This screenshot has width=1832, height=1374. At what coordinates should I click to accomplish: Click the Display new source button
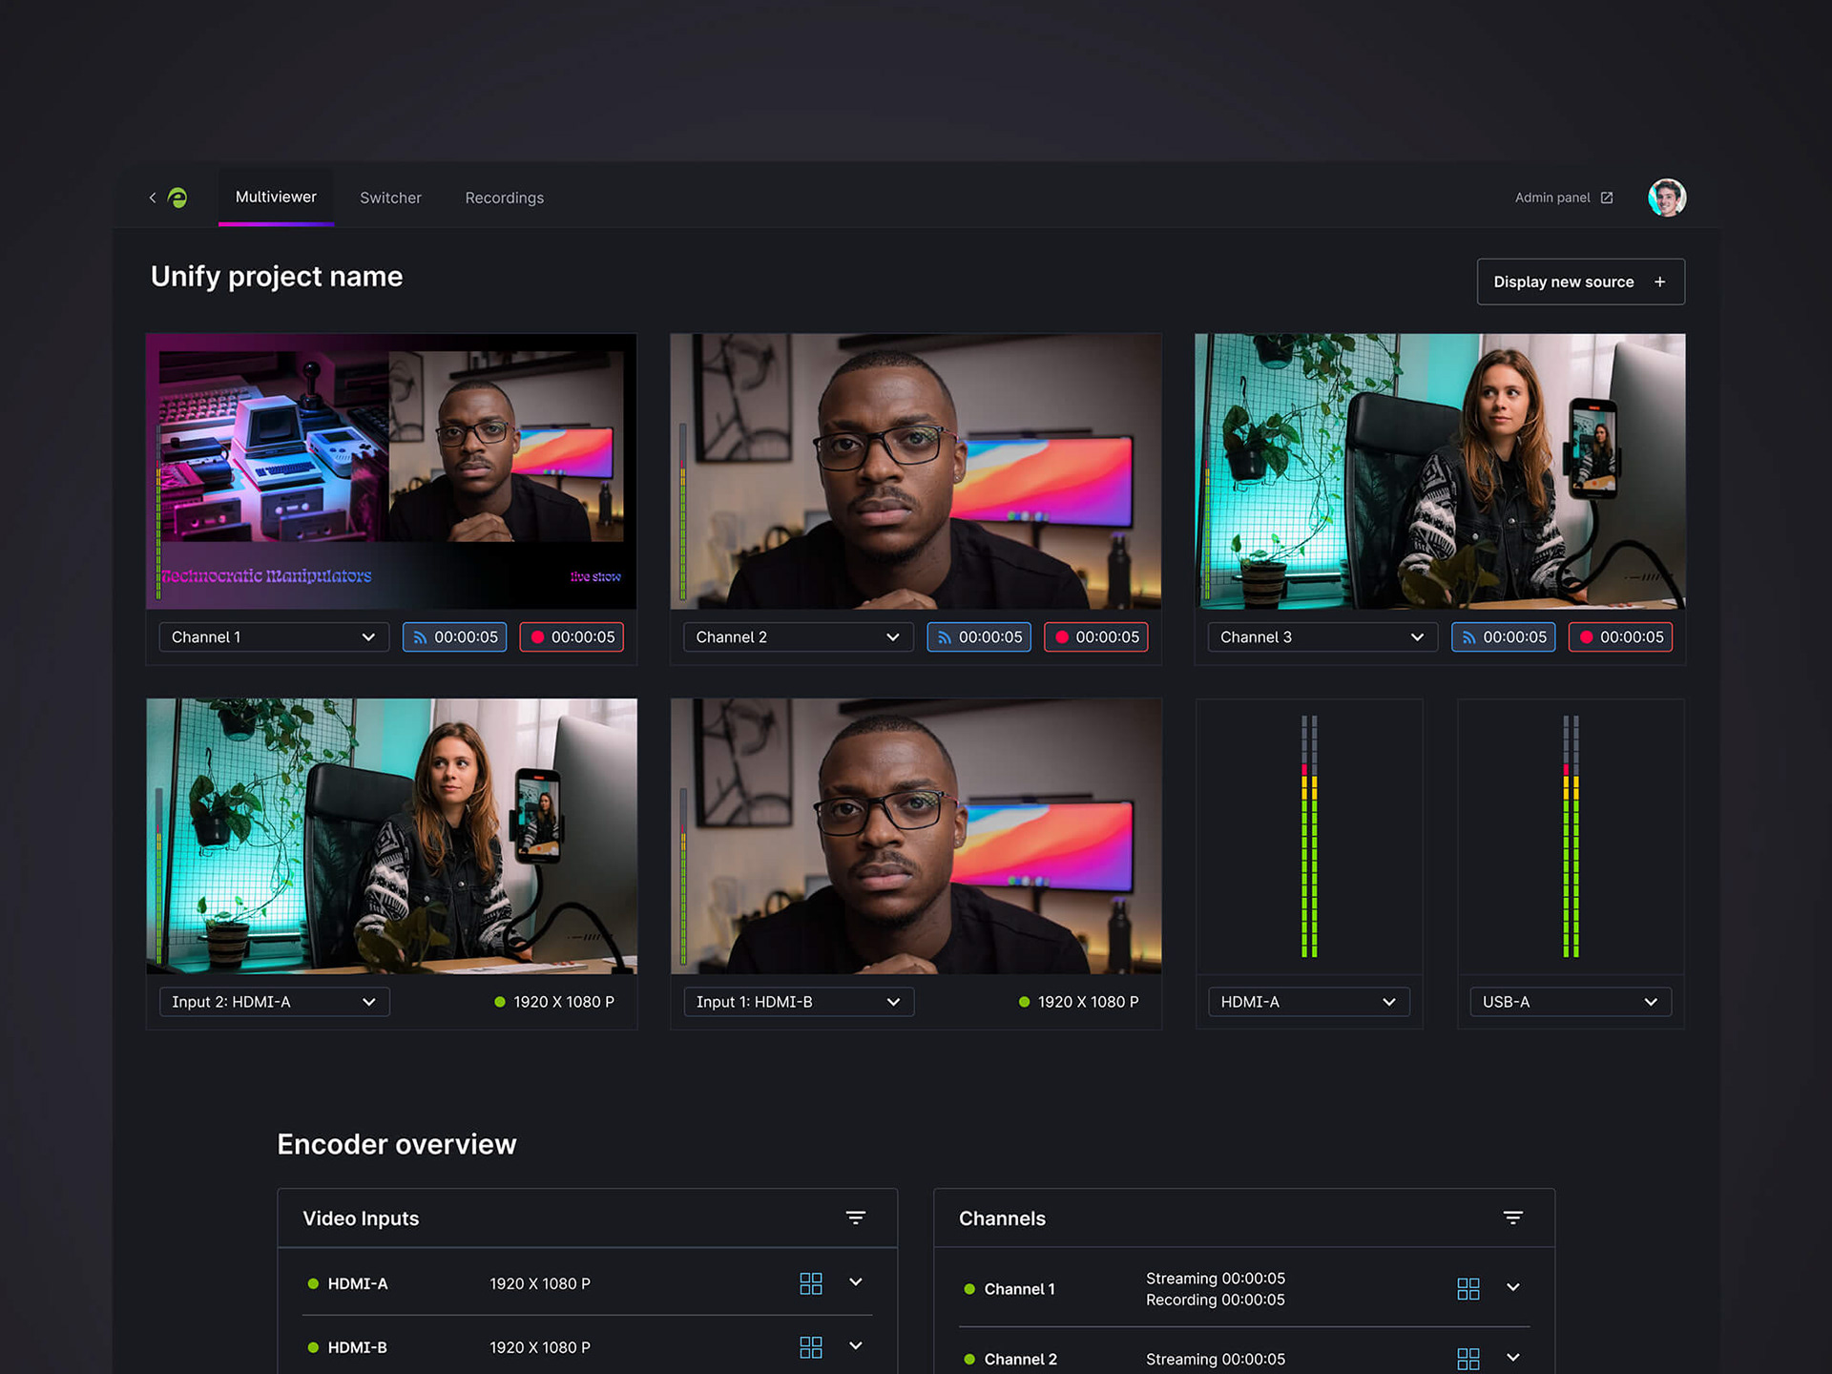pos(1580,281)
